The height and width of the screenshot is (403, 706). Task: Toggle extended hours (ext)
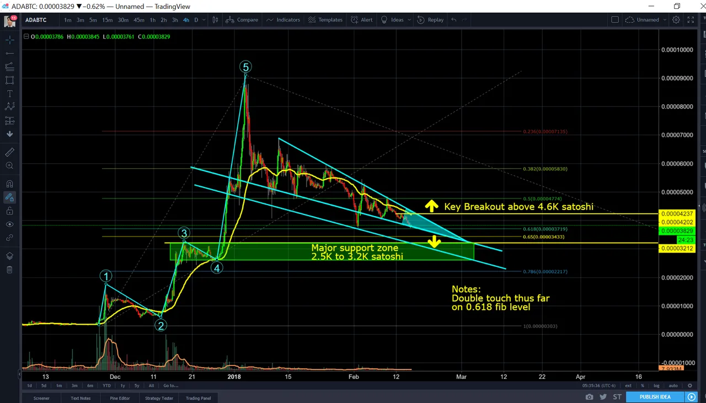click(628, 385)
